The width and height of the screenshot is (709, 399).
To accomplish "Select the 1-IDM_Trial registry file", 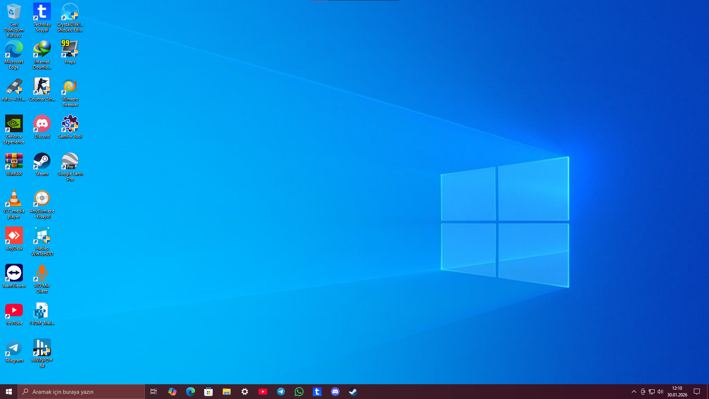I will point(42,313).
